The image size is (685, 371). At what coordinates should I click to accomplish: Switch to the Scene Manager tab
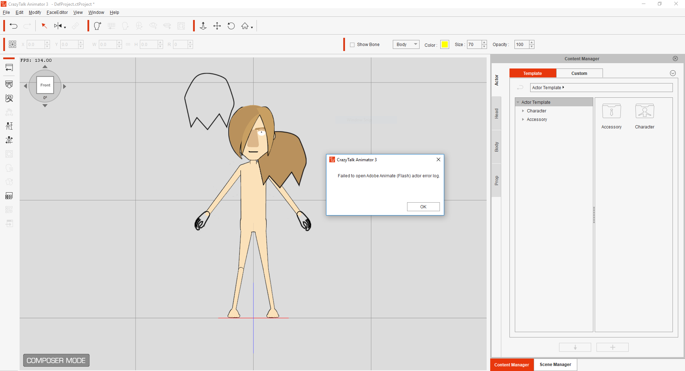coord(555,365)
